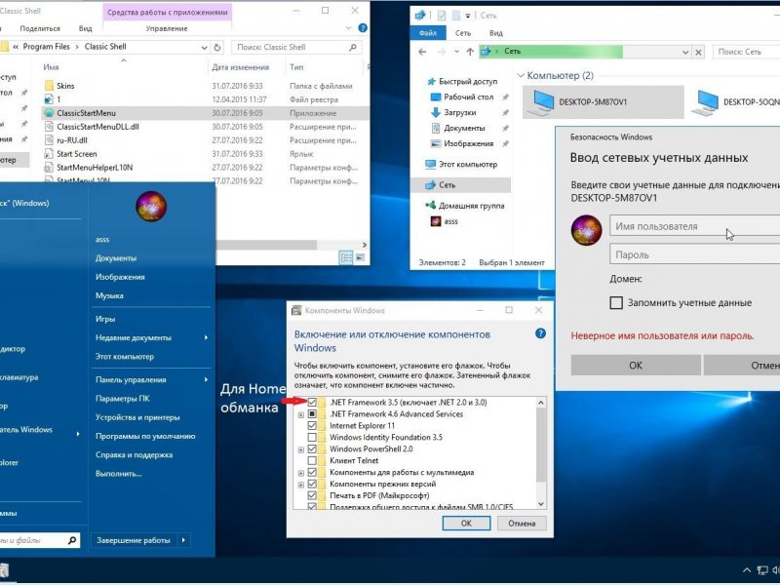The width and height of the screenshot is (780, 585).
Task: Click the search magnifier in Classic Shell window
Action: click(353, 47)
